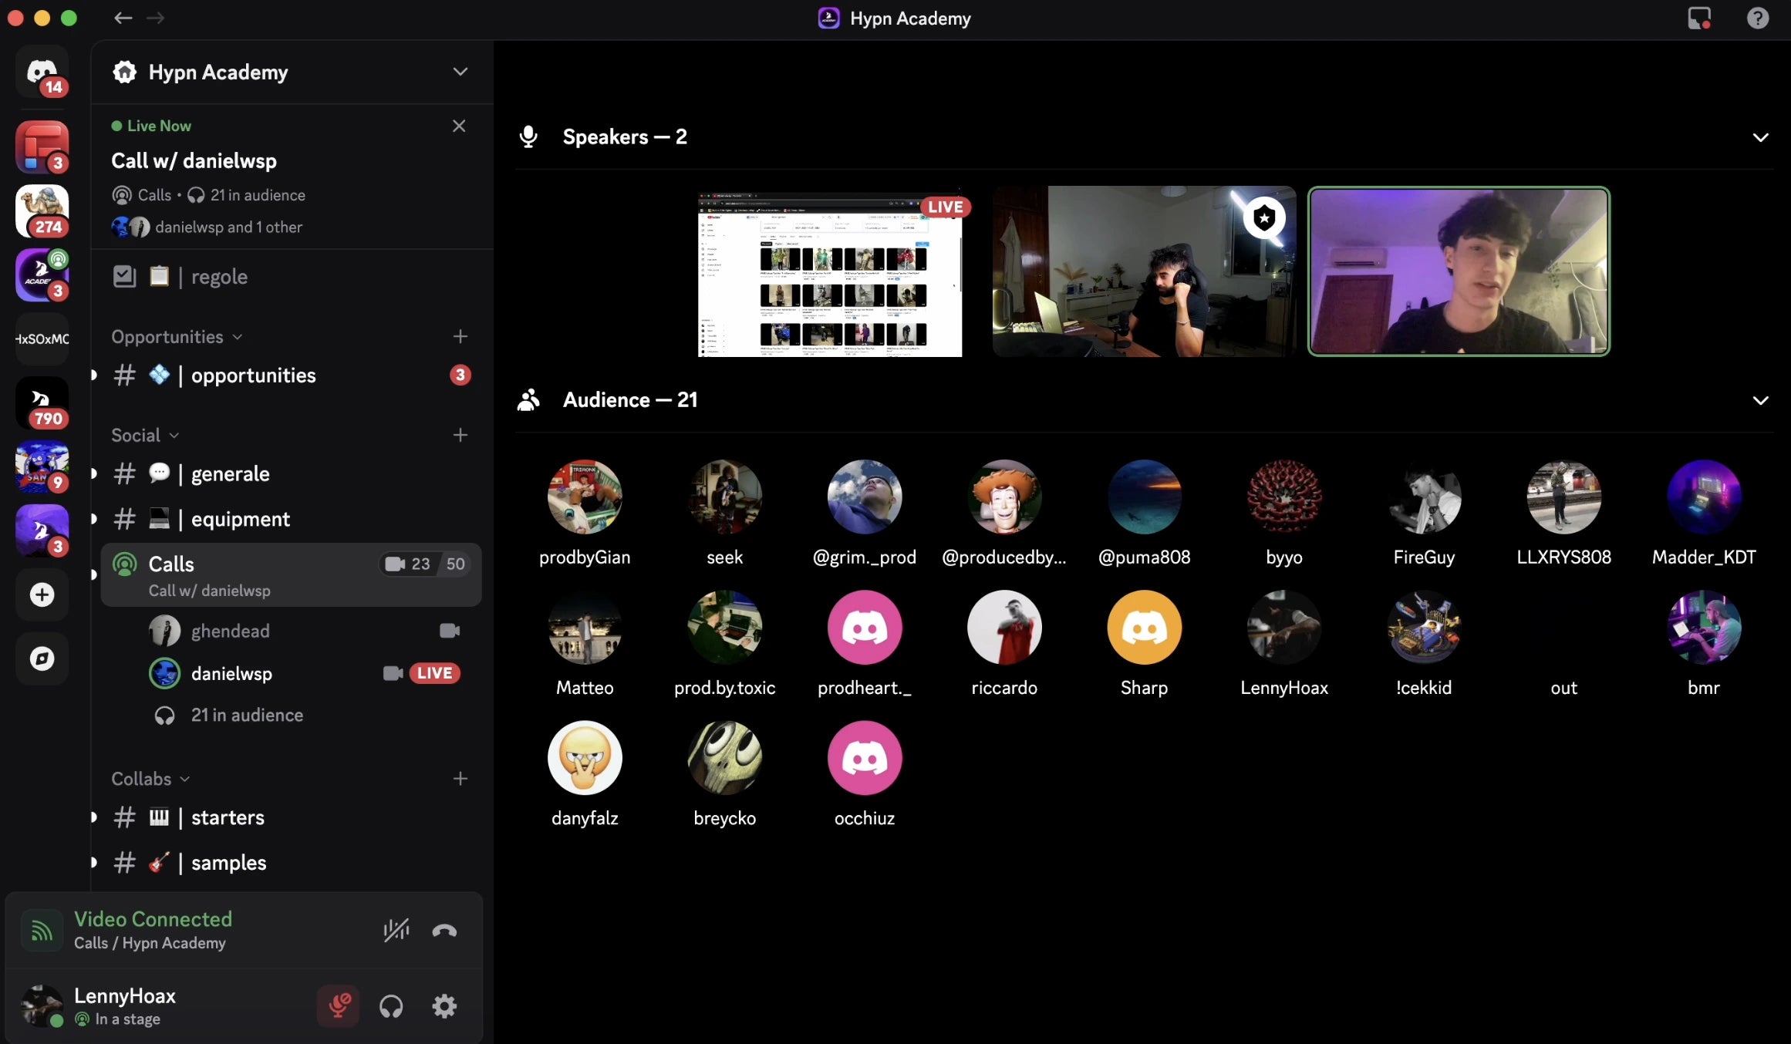Select the Calls stage channel
Image resolution: width=1791 pixels, height=1044 pixels.
171,564
